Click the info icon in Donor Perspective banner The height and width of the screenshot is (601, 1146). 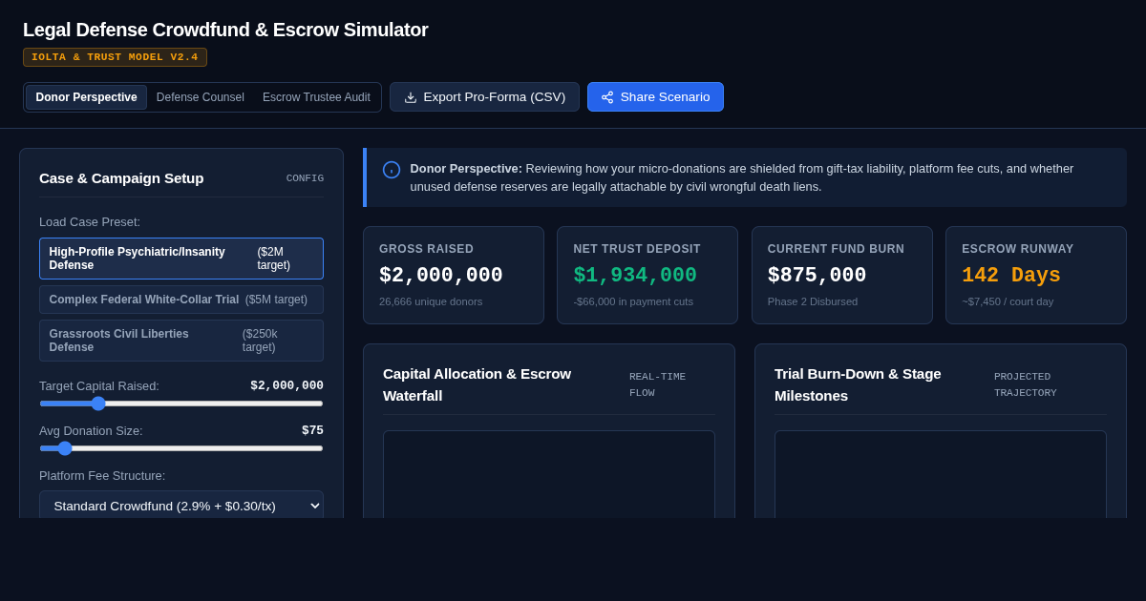point(392,170)
